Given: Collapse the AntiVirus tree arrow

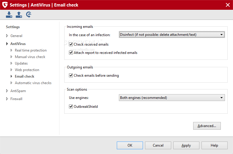Looking at the screenshot, I should [7, 44].
